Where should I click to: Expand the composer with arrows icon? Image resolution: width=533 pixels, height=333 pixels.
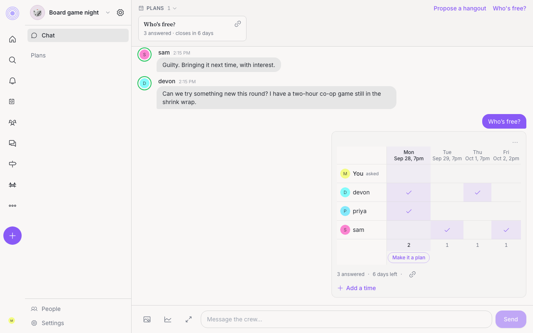189,319
